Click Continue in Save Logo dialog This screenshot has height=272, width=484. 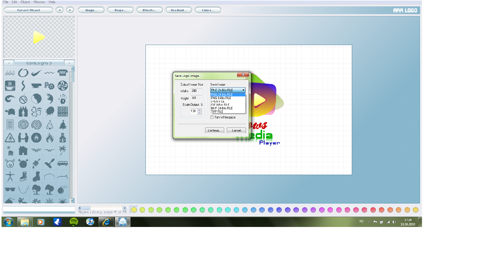[214, 130]
